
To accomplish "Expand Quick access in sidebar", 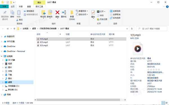I will coord(2,37).
